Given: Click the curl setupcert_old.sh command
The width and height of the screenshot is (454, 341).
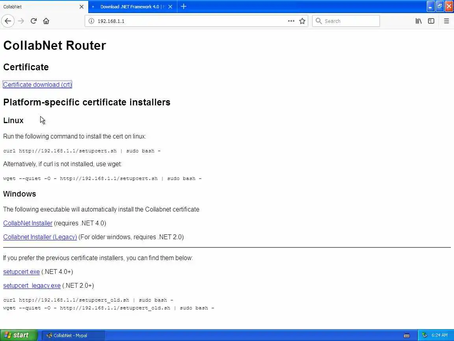Looking at the screenshot, I should pyautogui.click(x=88, y=300).
